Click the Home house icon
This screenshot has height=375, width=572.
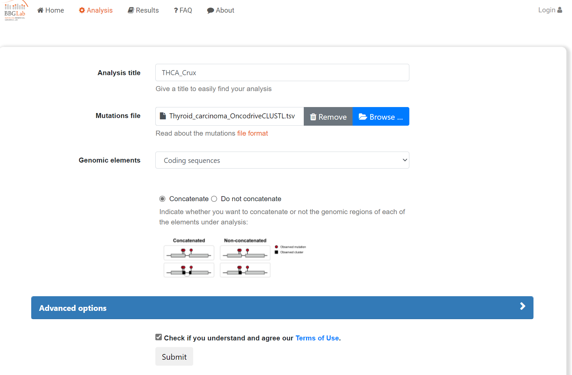click(41, 10)
